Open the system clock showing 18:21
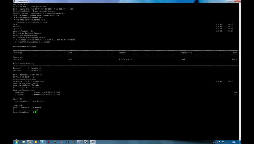Screen dimensions: 254x144 [234, 142]
